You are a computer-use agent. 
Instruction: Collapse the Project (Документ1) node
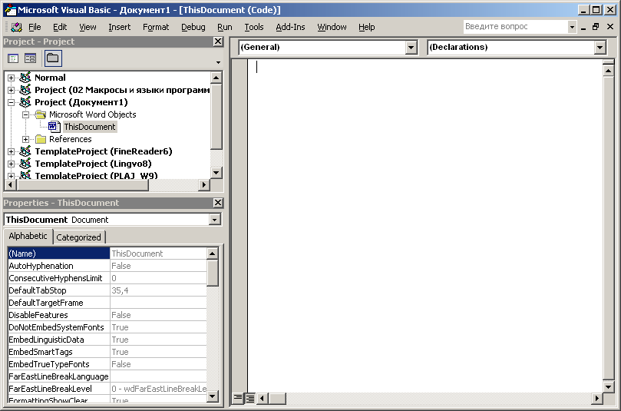tap(11, 103)
